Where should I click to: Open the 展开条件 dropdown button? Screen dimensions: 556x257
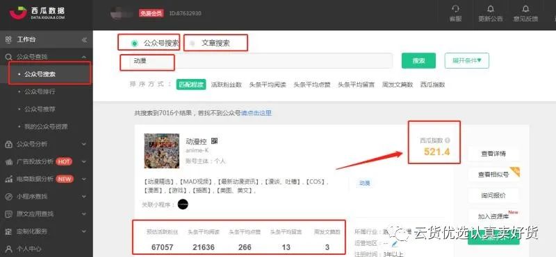click(x=466, y=60)
